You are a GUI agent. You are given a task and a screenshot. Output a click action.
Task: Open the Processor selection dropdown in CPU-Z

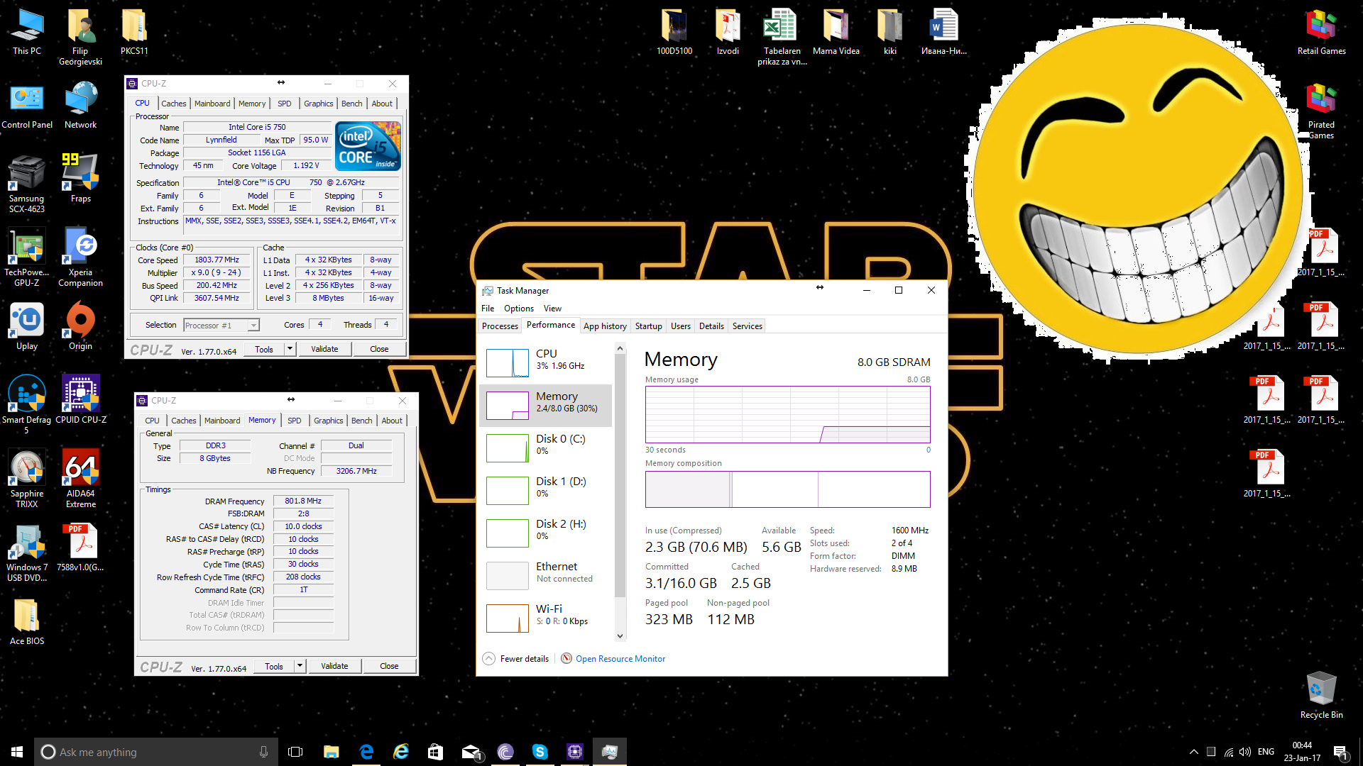tap(221, 326)
